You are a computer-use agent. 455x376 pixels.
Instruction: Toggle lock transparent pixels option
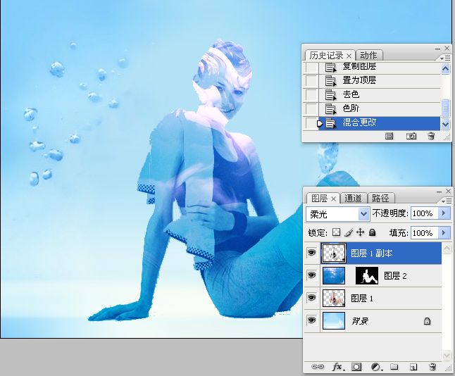(337, 232)
